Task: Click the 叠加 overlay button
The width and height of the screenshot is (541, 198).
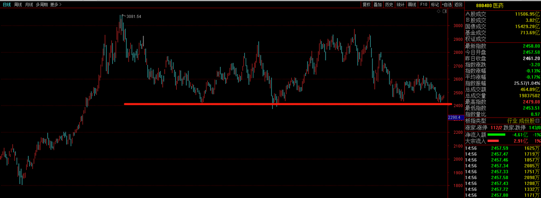Action: coord(378,4)
